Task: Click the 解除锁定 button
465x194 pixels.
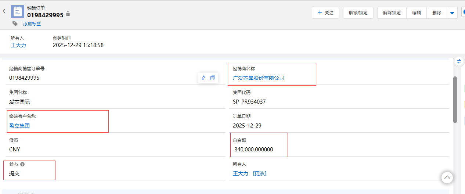Action: tap(392, 12)
